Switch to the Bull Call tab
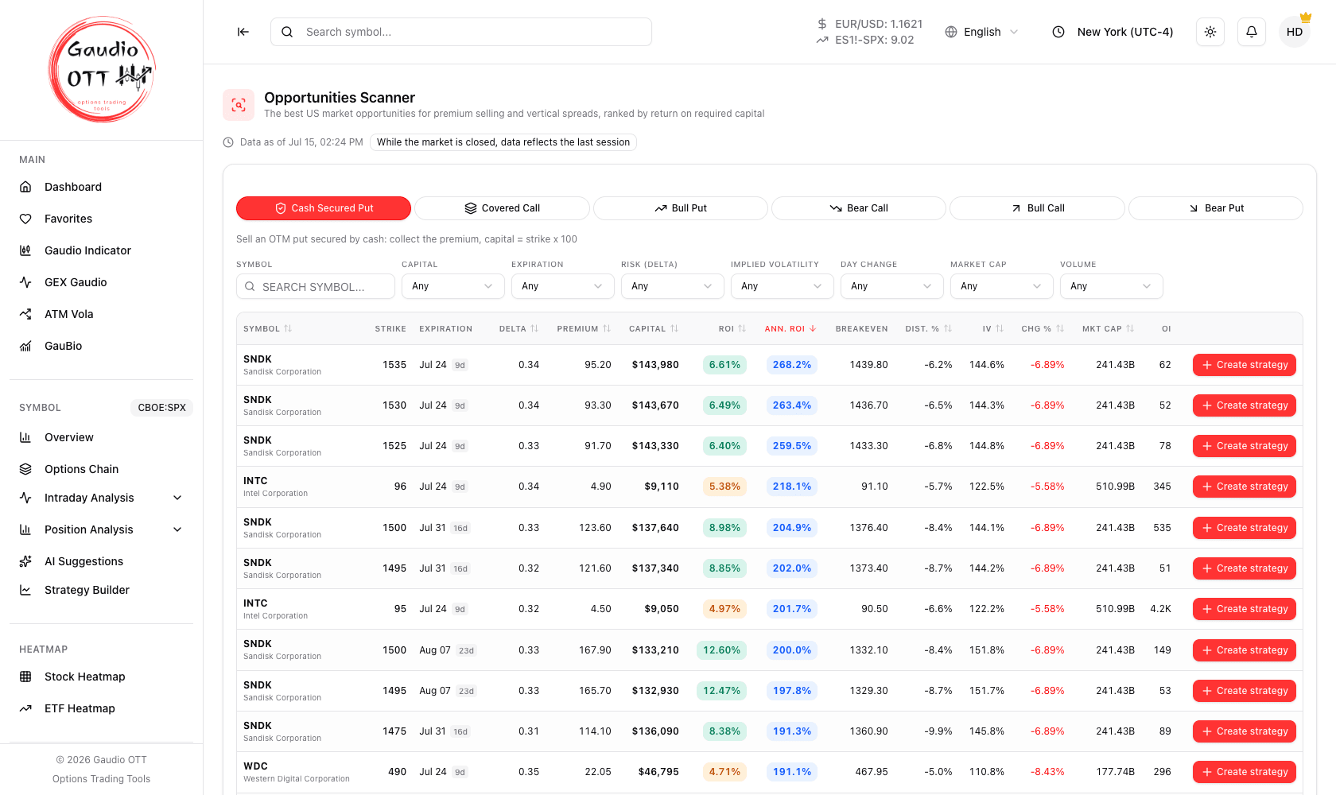Viewport: 1336px width, 795px height. (x=1037, y=208)
